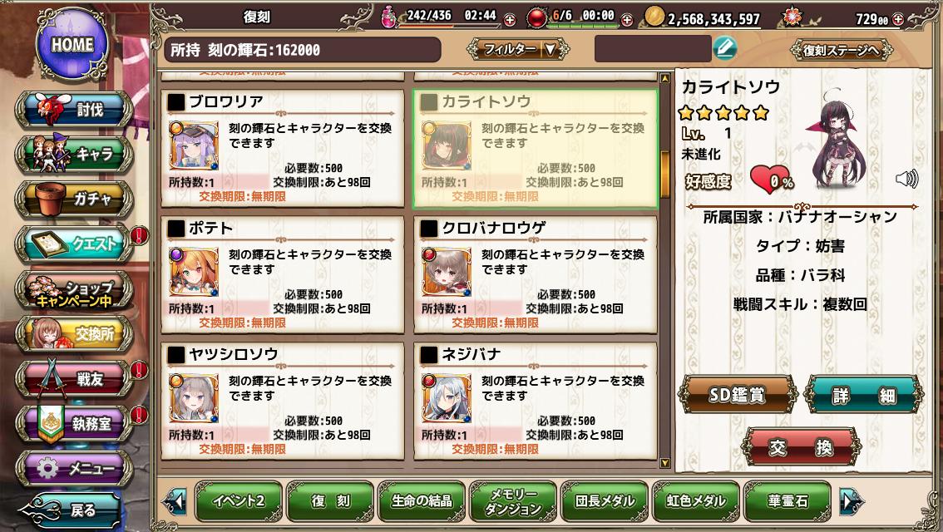Screen dimensions: 943x532
Task: Switch to the 生命の結晶 tab
Action: (422, 500)
